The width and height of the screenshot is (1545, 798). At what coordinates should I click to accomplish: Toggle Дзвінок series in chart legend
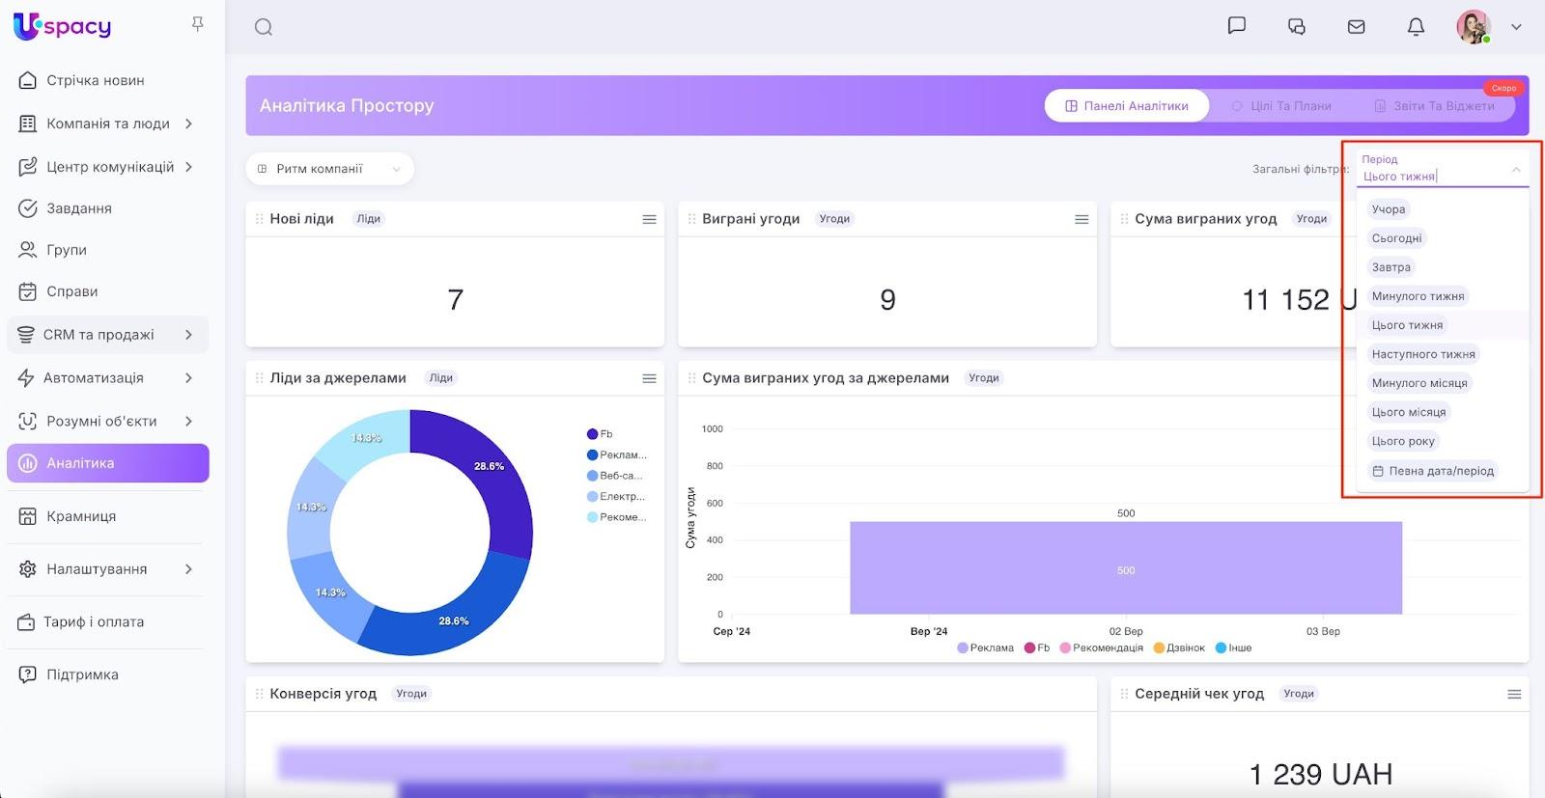click(1179, 648)
